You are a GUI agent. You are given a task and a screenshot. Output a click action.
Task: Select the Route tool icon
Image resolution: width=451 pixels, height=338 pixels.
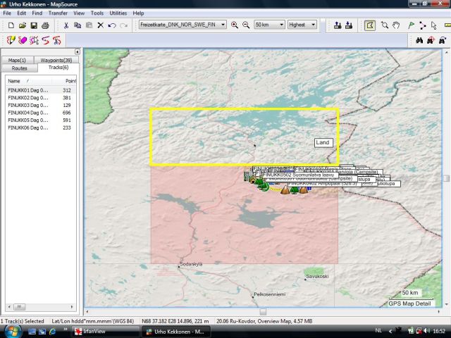423,25
